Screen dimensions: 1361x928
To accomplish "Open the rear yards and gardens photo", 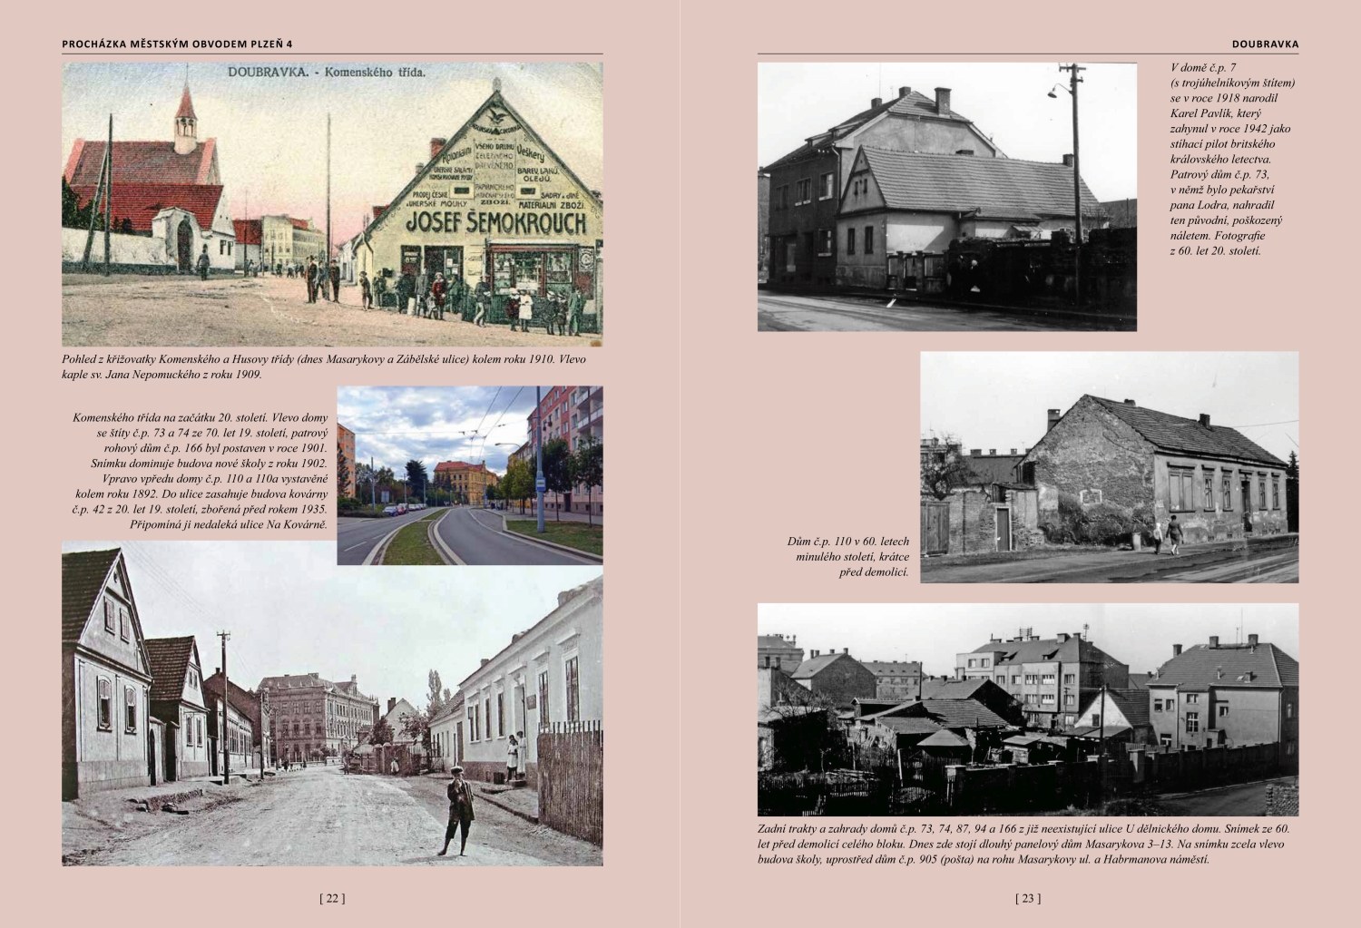I will coord(1027,709).
